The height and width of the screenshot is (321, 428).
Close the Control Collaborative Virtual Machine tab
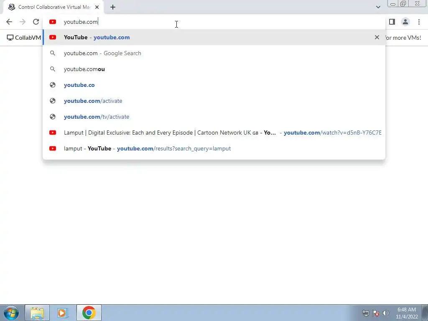click(97, 7)
